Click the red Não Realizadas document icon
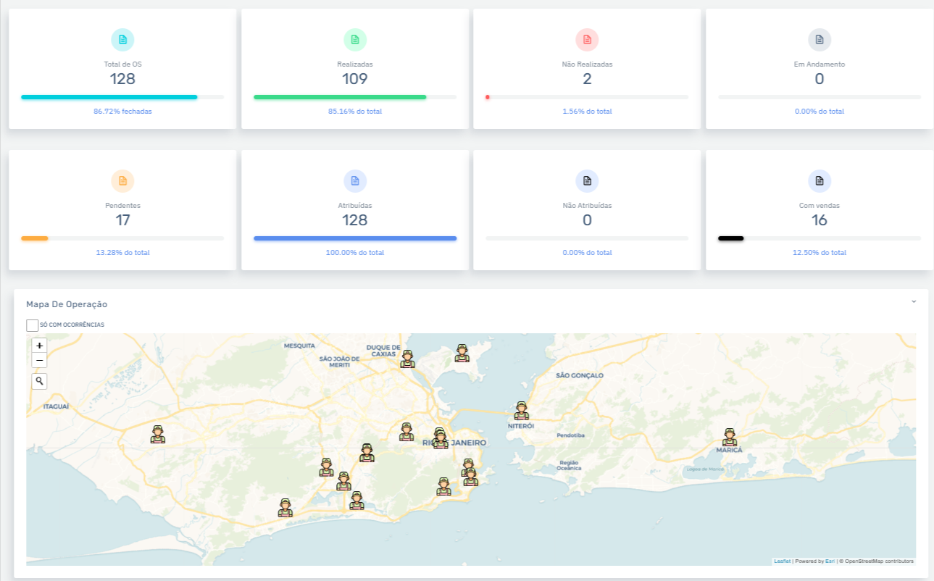This screenshot has width=934, height=581. [x=587, y=40]
